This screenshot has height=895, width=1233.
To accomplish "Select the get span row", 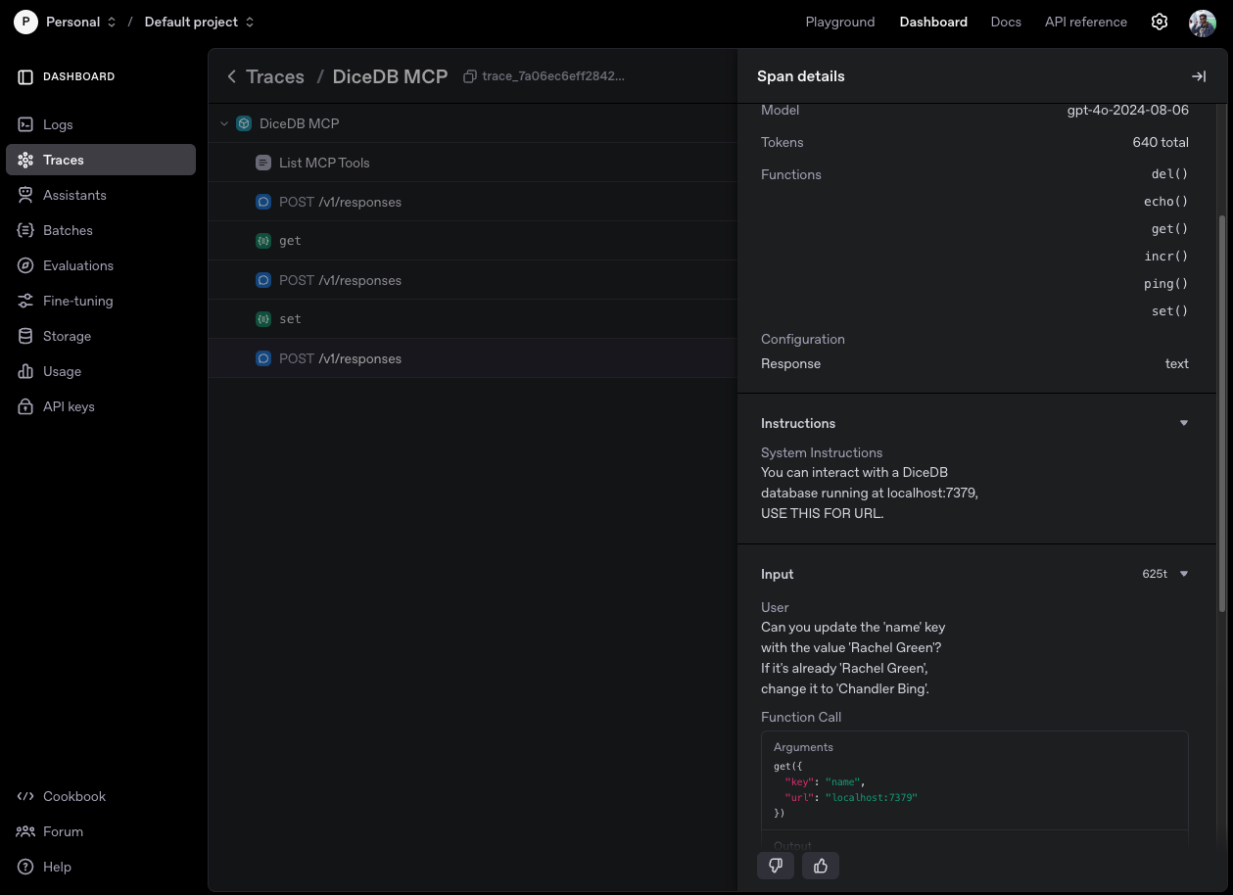I will click(473, 241).
